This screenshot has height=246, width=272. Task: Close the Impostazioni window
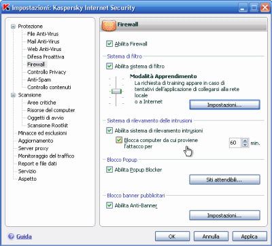[265, 8]
